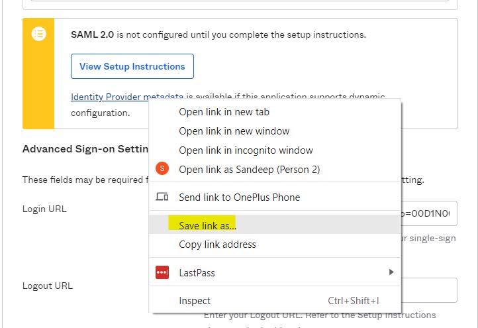Select Open link as Sandeep (Person 2)
This screenshot has width=478, height=328.
(275, 170)
